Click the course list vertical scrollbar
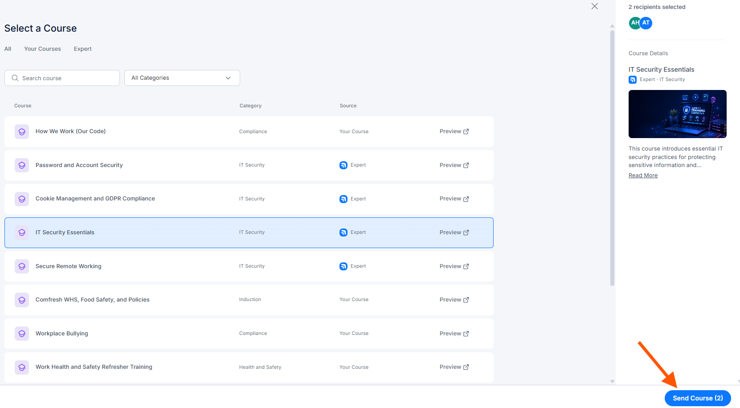 612,158
